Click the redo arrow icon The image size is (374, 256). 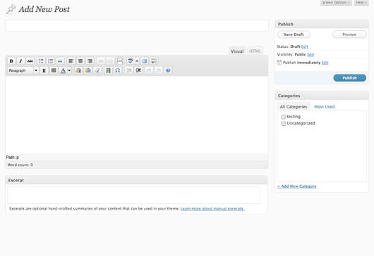tap(159, 70)
